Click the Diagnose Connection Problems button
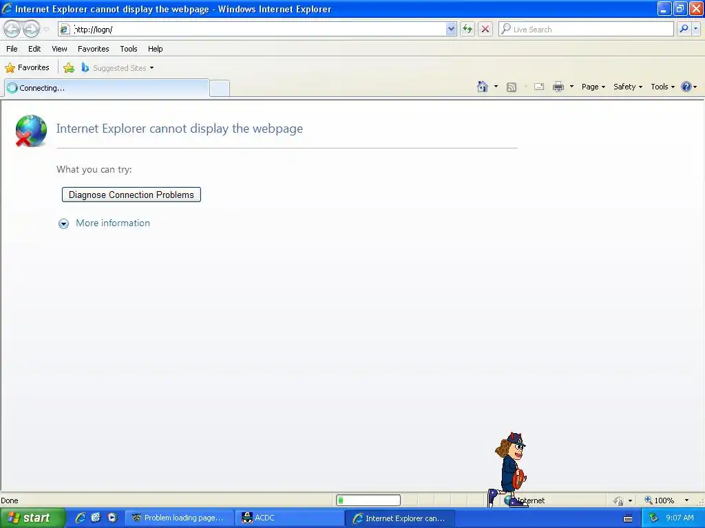The width and height of the screenshot is (705, 528). coord(131,195)
